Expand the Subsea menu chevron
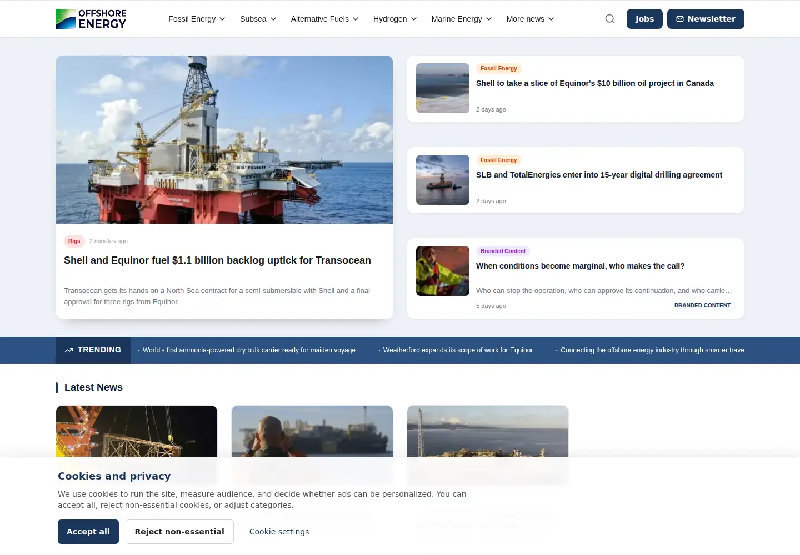800x555 pixels. pos(273,19)
